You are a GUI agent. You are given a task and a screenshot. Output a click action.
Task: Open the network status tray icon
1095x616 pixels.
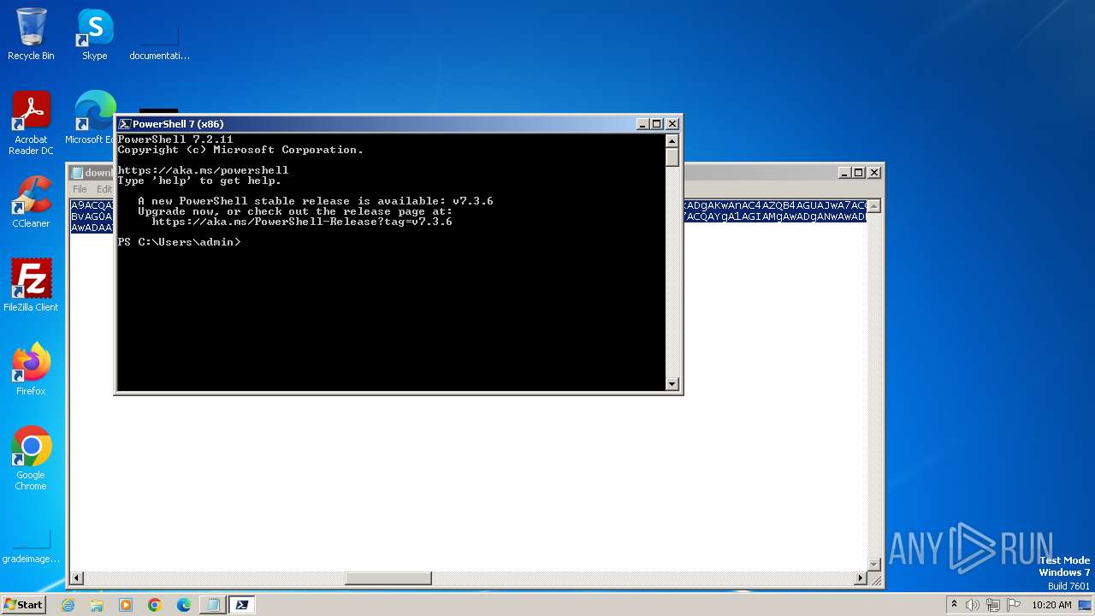click(x=993, y=605)
